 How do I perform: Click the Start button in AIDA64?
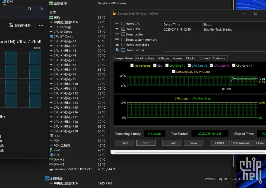[125, 143]
